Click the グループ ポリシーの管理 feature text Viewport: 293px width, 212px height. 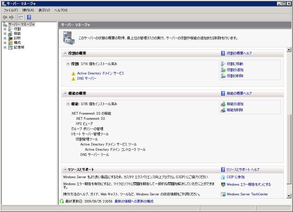tap(87, 129)
